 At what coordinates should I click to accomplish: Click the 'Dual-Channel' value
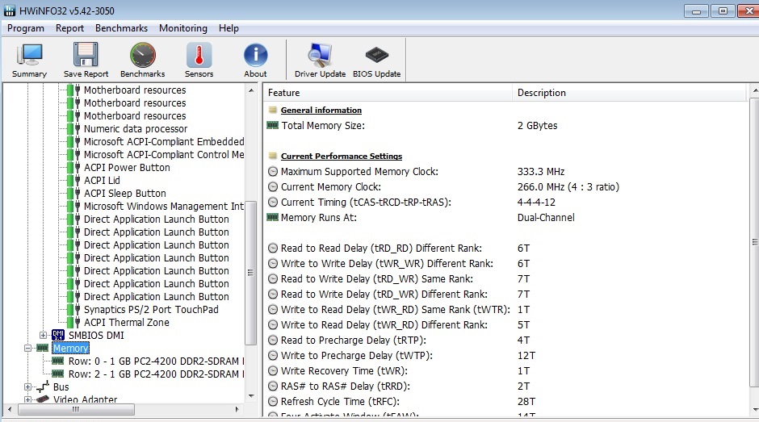click(x=546, y=218)
